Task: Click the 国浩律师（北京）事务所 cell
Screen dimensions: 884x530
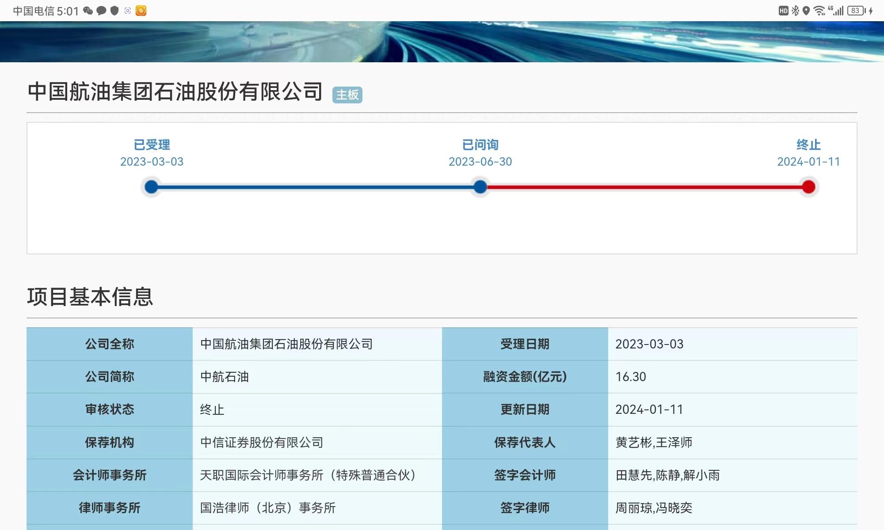Action: tap(317, 507)
